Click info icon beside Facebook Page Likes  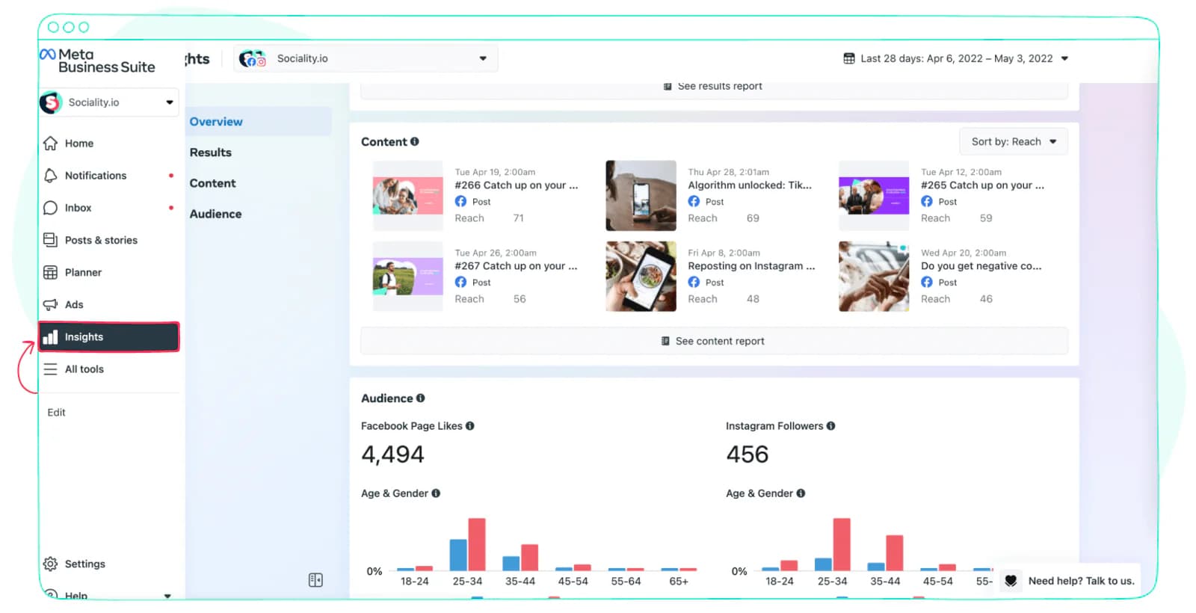[469, 426]
